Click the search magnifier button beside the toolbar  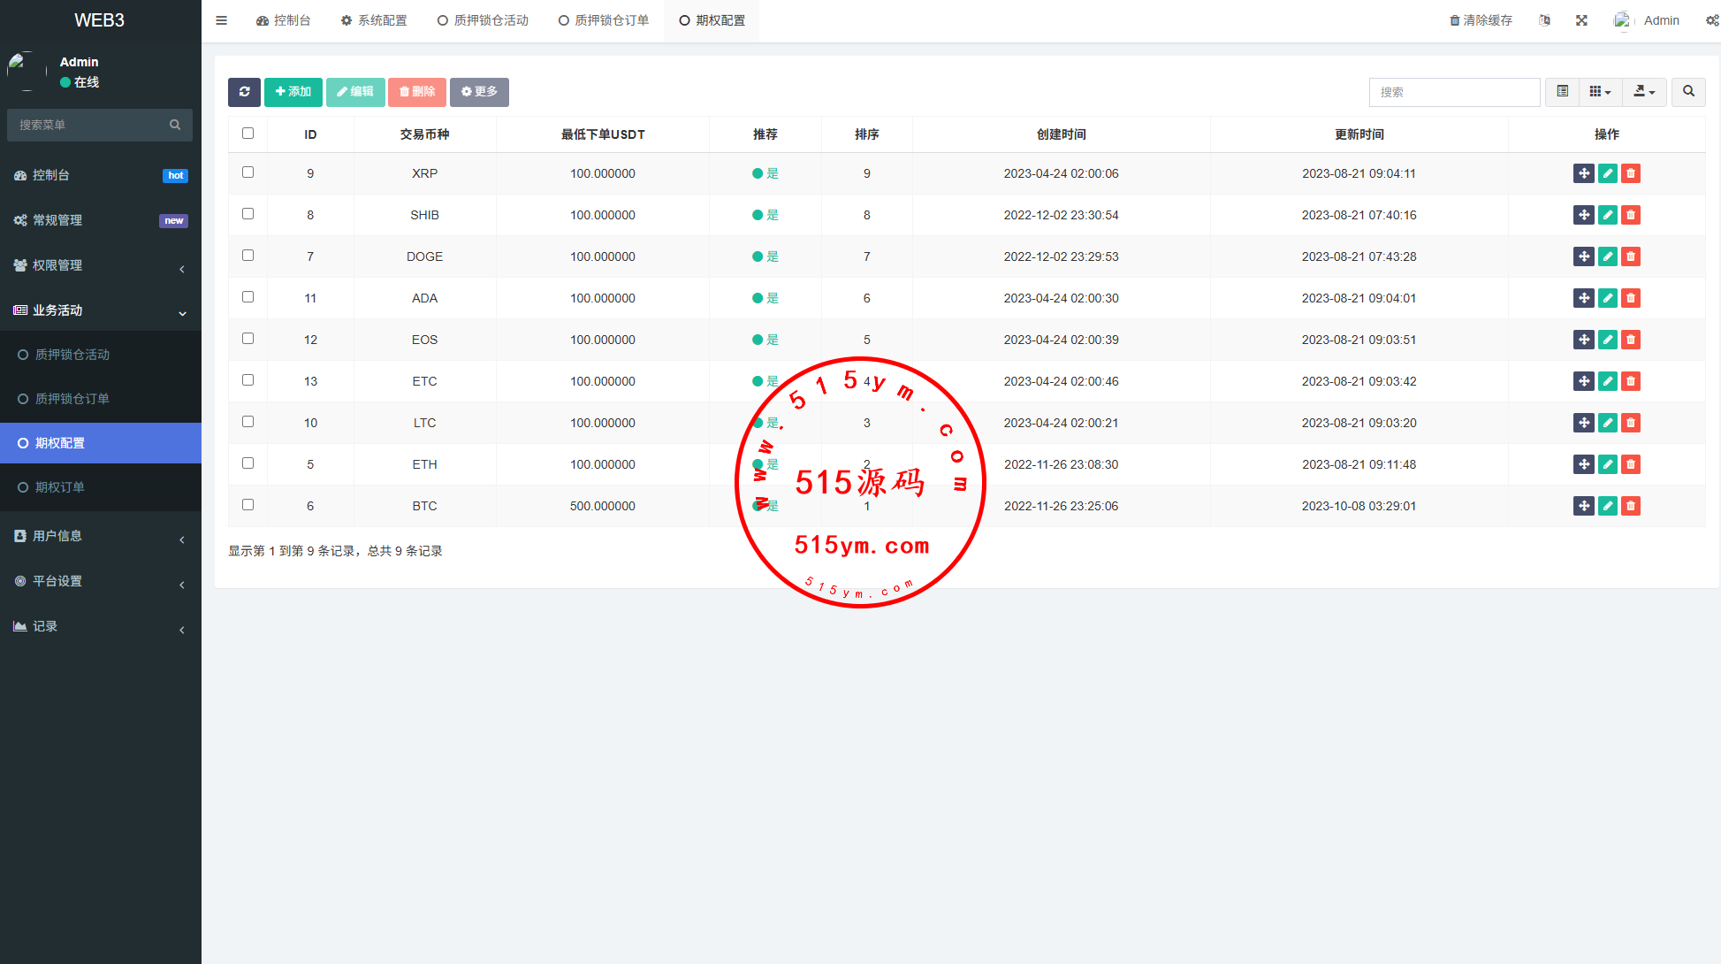1688,92
